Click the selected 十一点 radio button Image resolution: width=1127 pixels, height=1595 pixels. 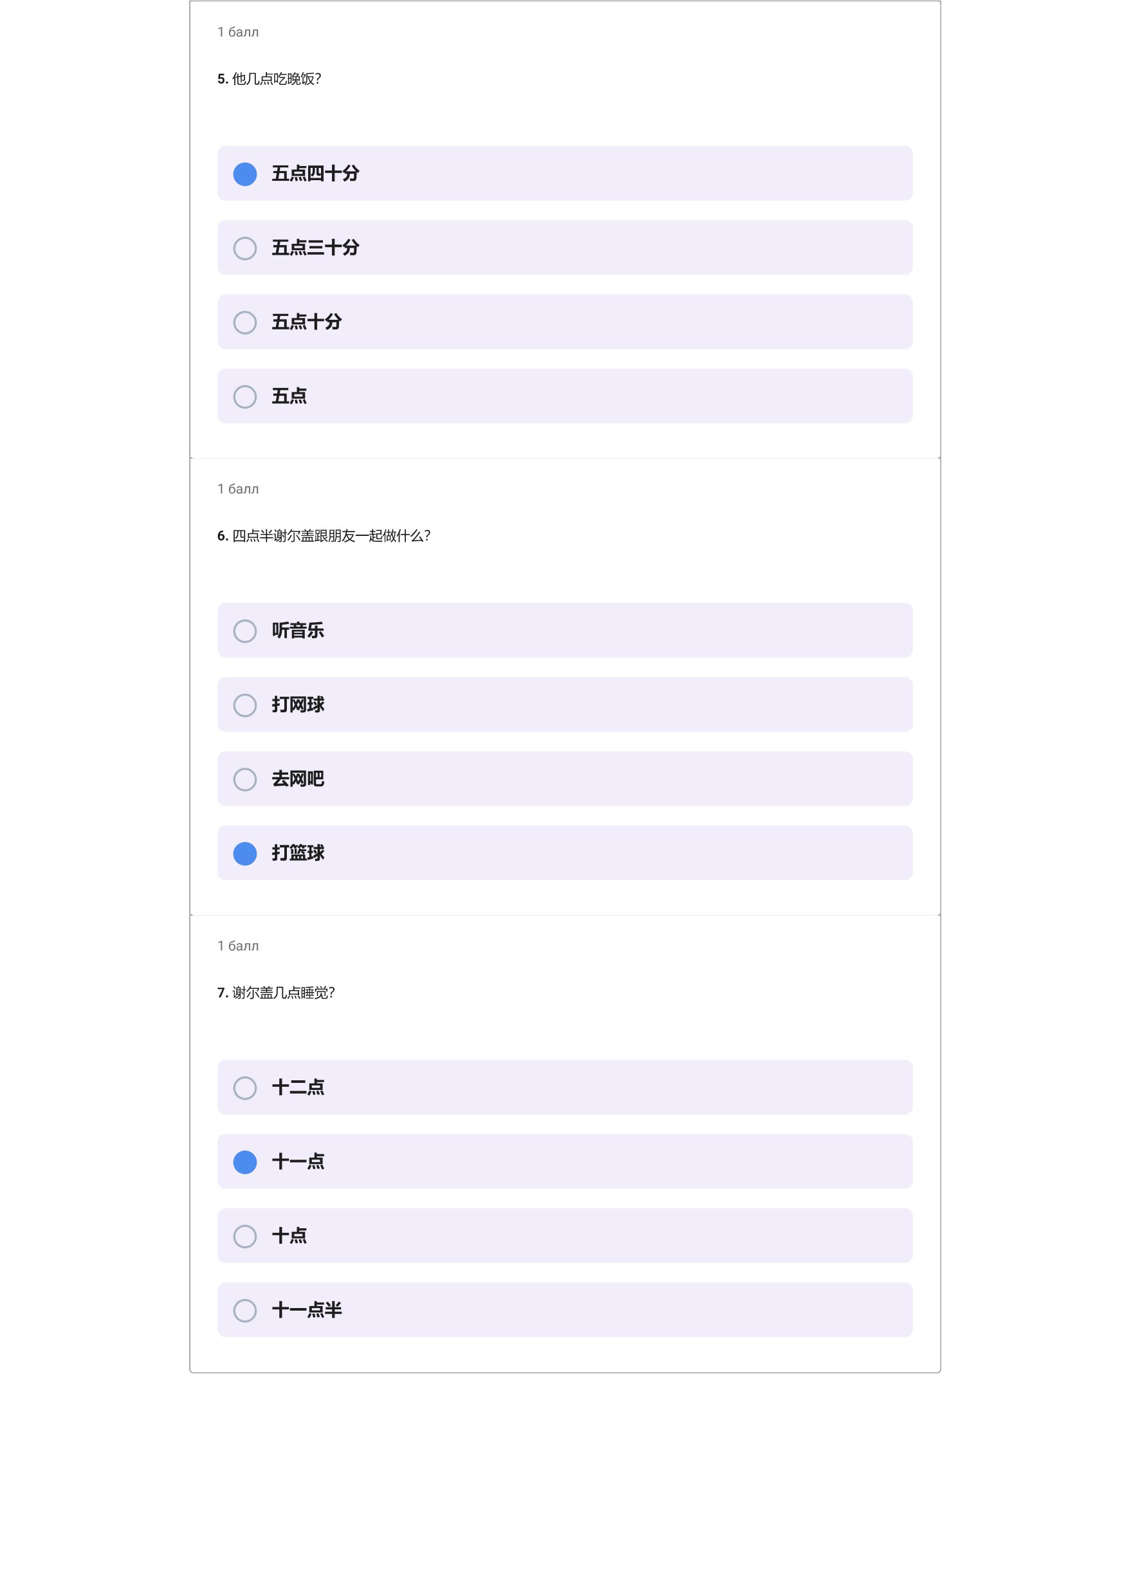click(x=244, y=1162)
